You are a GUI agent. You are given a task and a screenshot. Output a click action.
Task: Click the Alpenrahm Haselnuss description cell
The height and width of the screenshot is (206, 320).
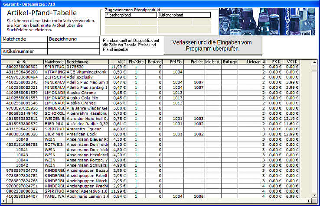coord(87,113)
